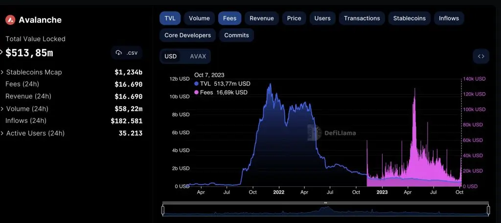
Task: Enable the Inflows metric
Action: pos(449,18)
